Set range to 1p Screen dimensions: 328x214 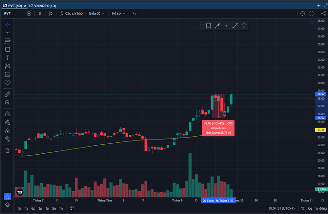click(x=47, y=208)
